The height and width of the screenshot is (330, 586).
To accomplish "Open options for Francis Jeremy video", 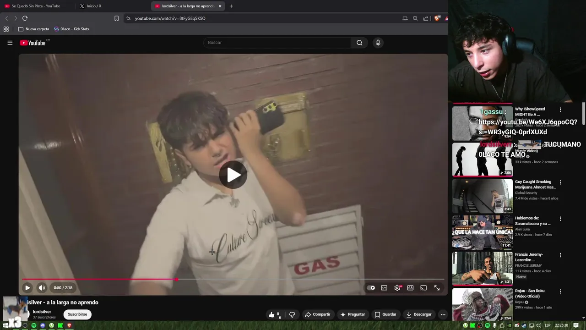I will tap(560, 255).
